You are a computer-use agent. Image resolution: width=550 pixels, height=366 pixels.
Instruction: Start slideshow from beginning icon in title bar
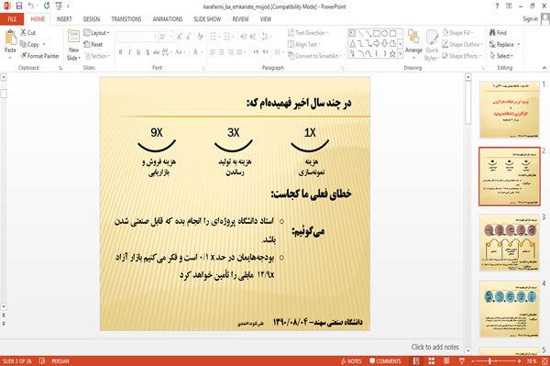tap(59, 6)
